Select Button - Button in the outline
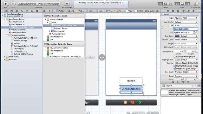 (x=61, y=28)
